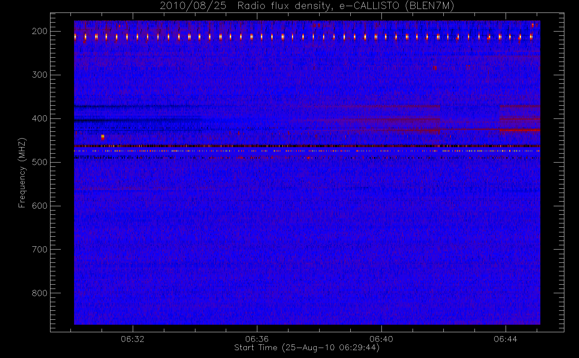Click the 06:36 time tick label
Screen dimensions: 579x358
click(257, 339)
